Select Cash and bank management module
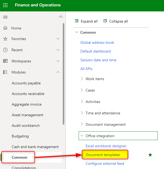Image resolution: width=164 pixels, height=169 pixels. tap(35, 147)
